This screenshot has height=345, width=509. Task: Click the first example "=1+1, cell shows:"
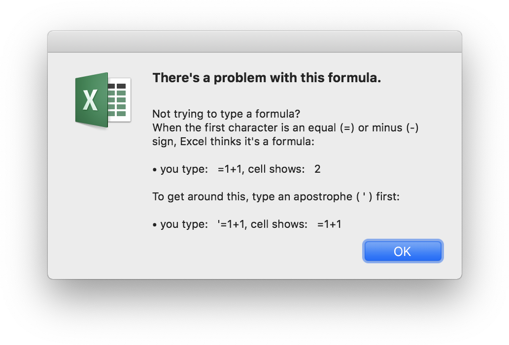261,169
